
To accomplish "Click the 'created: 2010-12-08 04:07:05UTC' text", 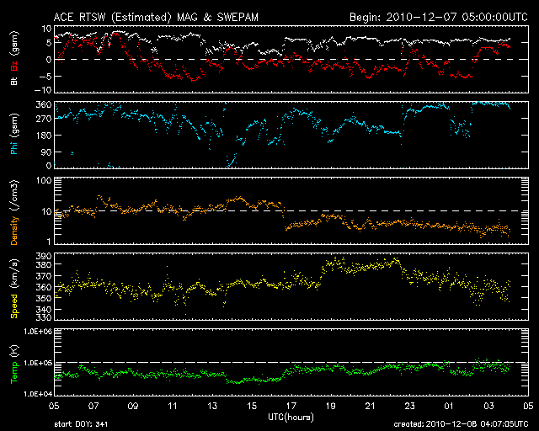I will [461, 424].
